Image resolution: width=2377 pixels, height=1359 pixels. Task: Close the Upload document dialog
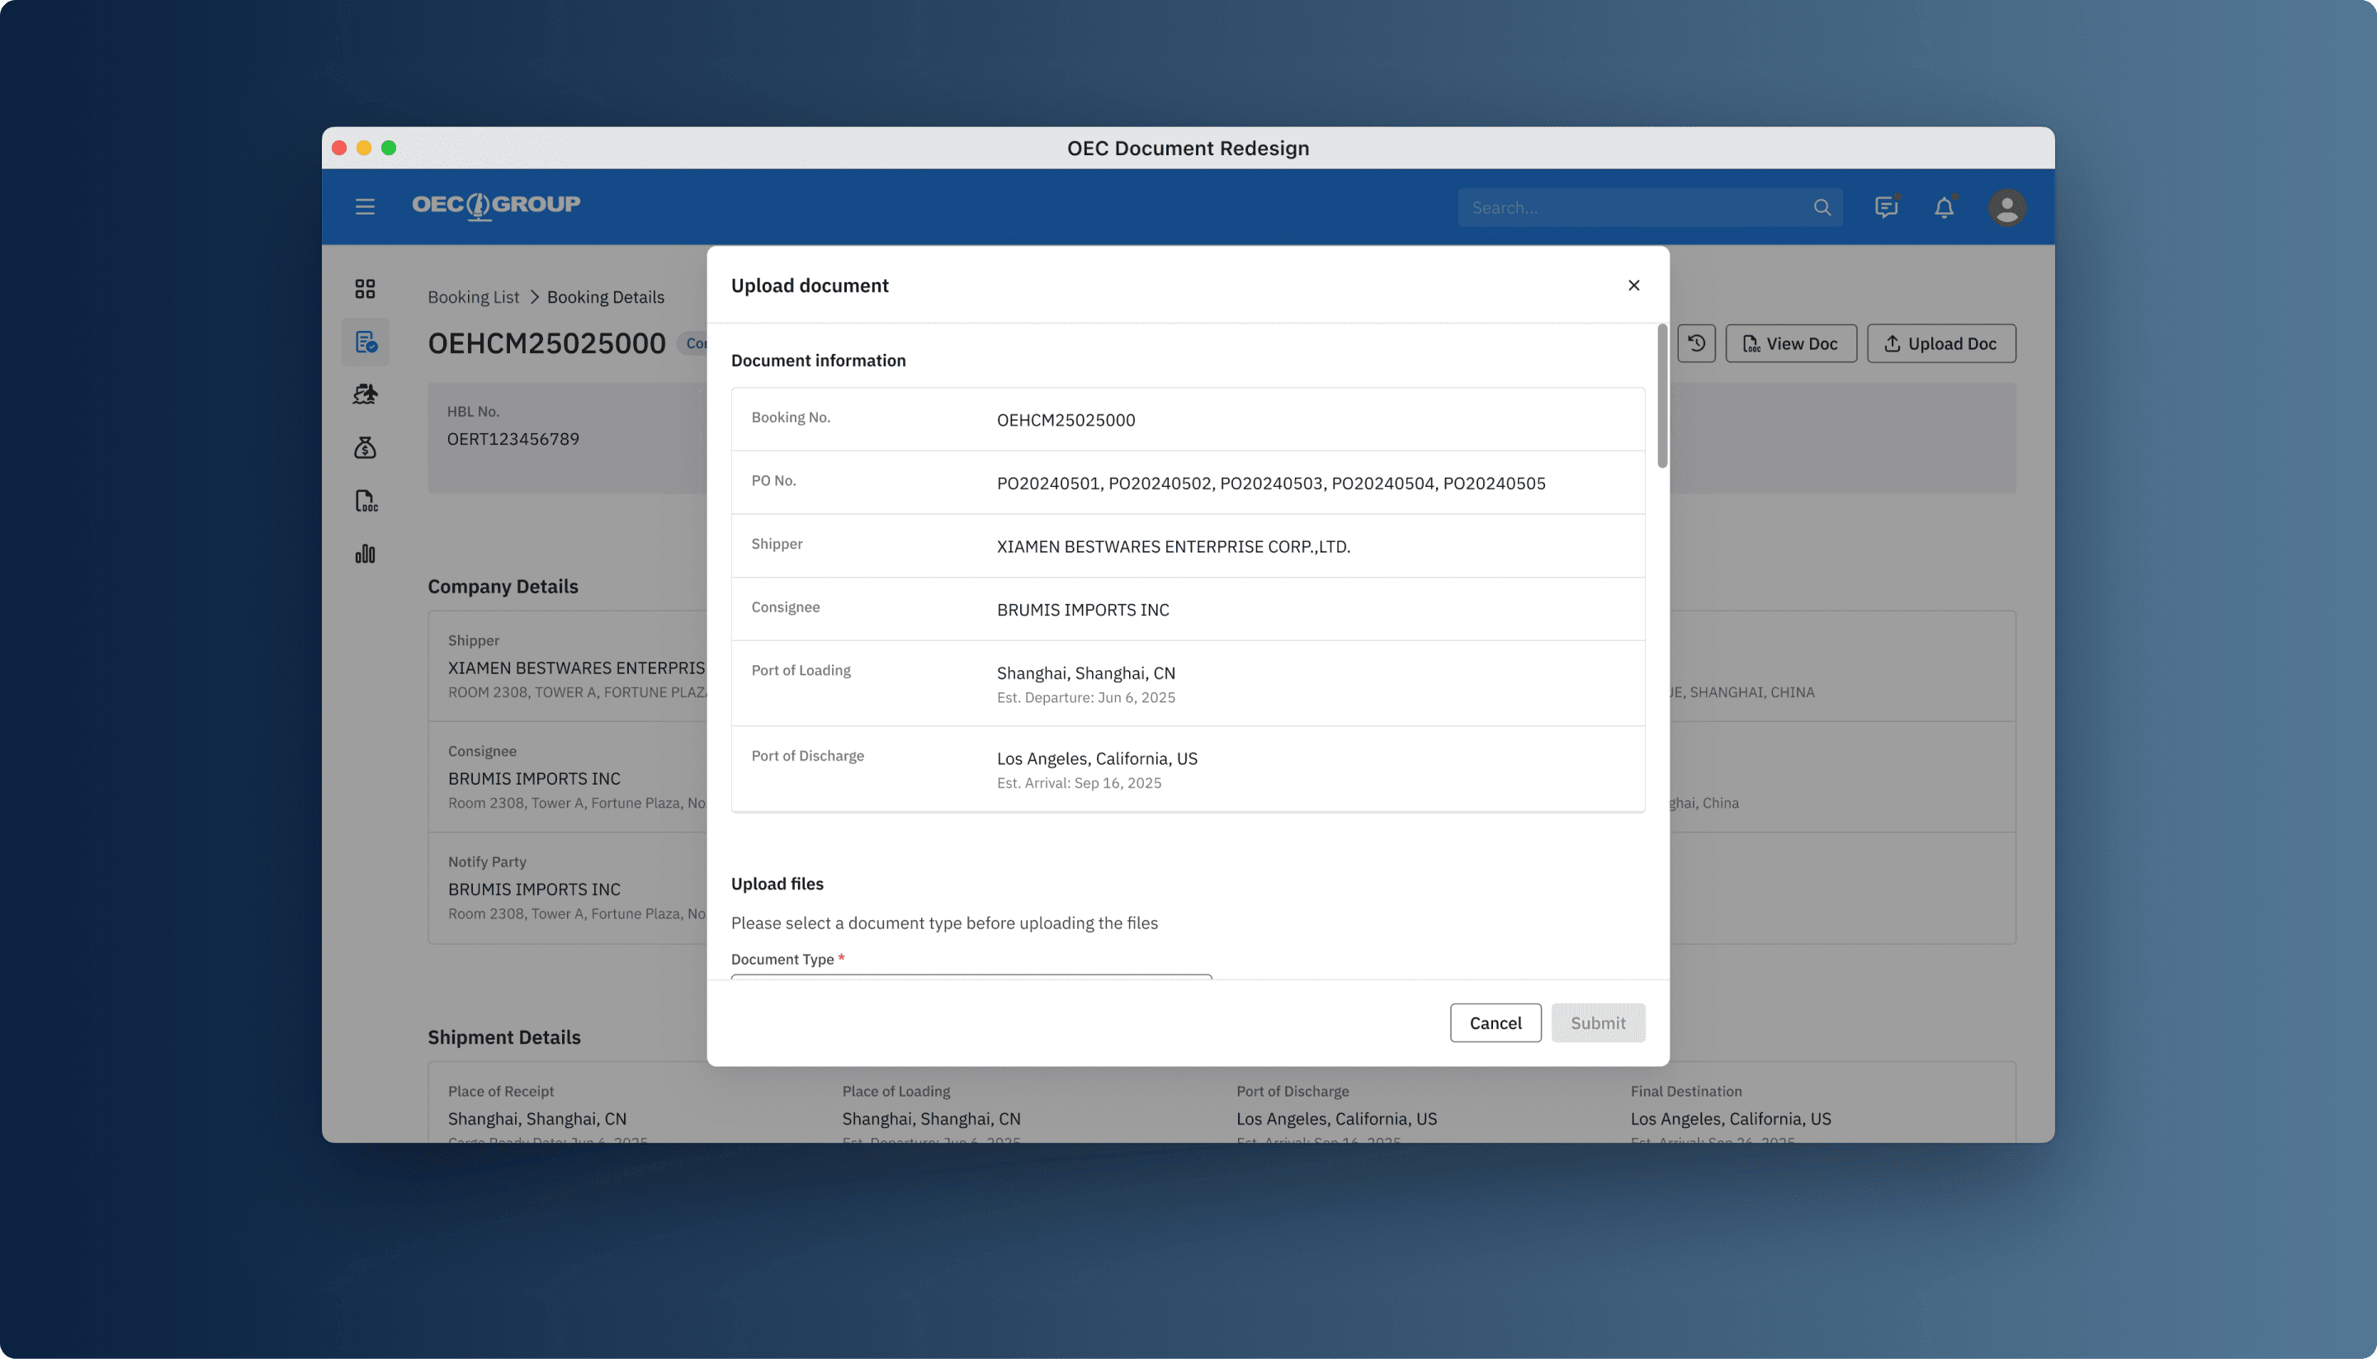pos(1634,285)
